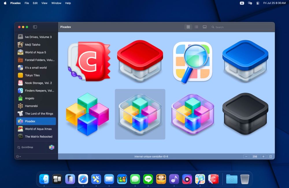
Task: Open the Meiji Taisho collection
Action: point(36,45)
